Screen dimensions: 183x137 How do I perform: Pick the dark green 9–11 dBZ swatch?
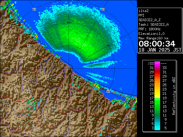tap(157, 115)
